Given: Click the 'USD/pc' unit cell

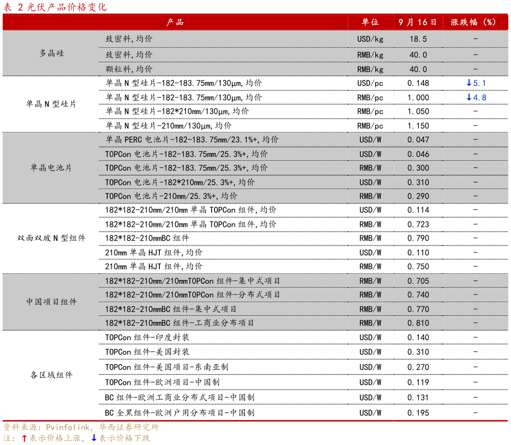Looking at the screenshot, I should click(370, 83).
